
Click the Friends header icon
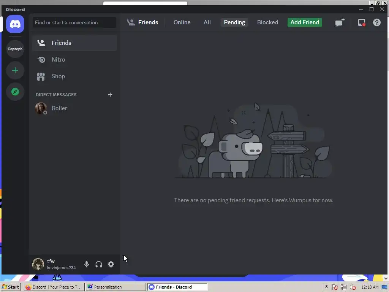click(131, 22)
